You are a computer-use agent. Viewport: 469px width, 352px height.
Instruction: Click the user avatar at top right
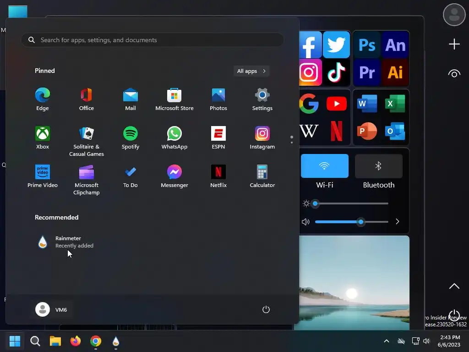click(x=454, y=15)
